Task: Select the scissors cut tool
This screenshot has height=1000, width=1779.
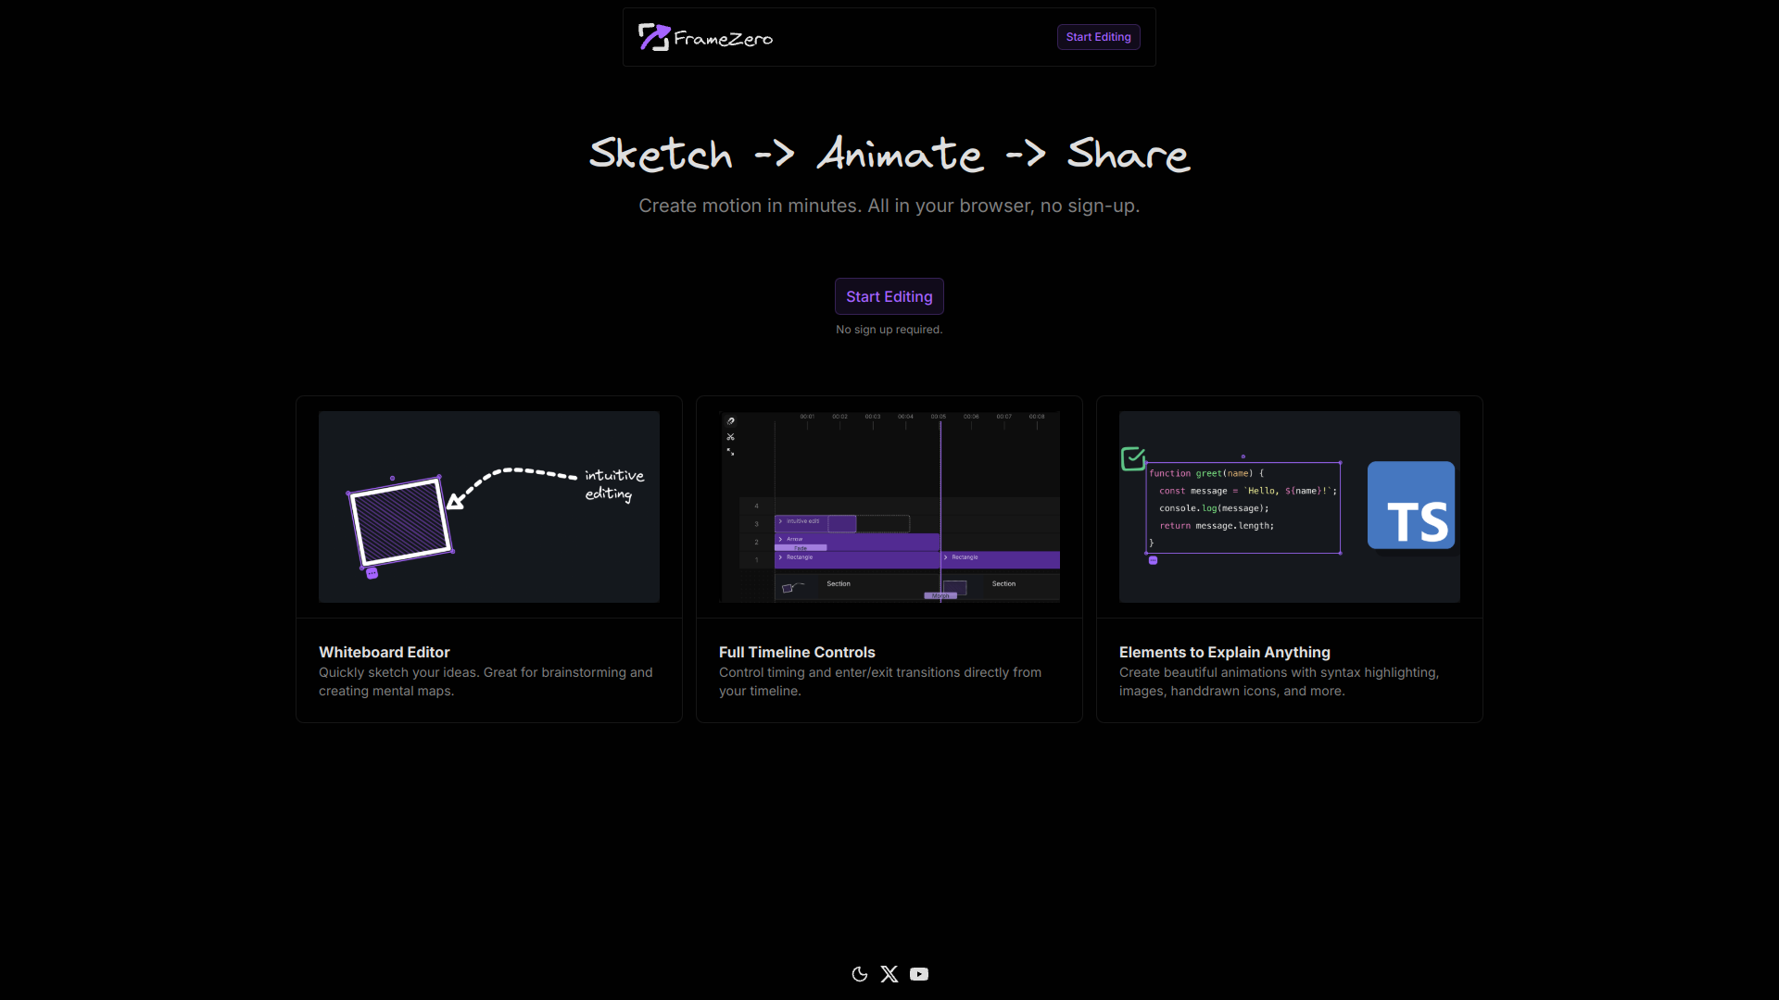Action: (x=730, y=437)
